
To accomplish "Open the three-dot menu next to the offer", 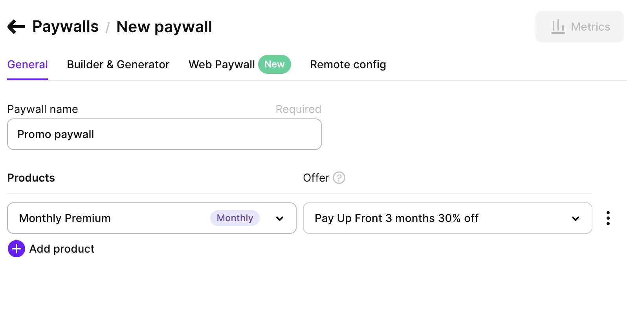I will 608,218.
